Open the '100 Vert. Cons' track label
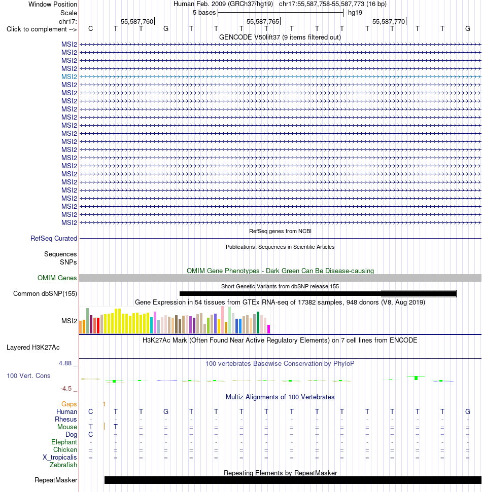 tap(28, 375)
